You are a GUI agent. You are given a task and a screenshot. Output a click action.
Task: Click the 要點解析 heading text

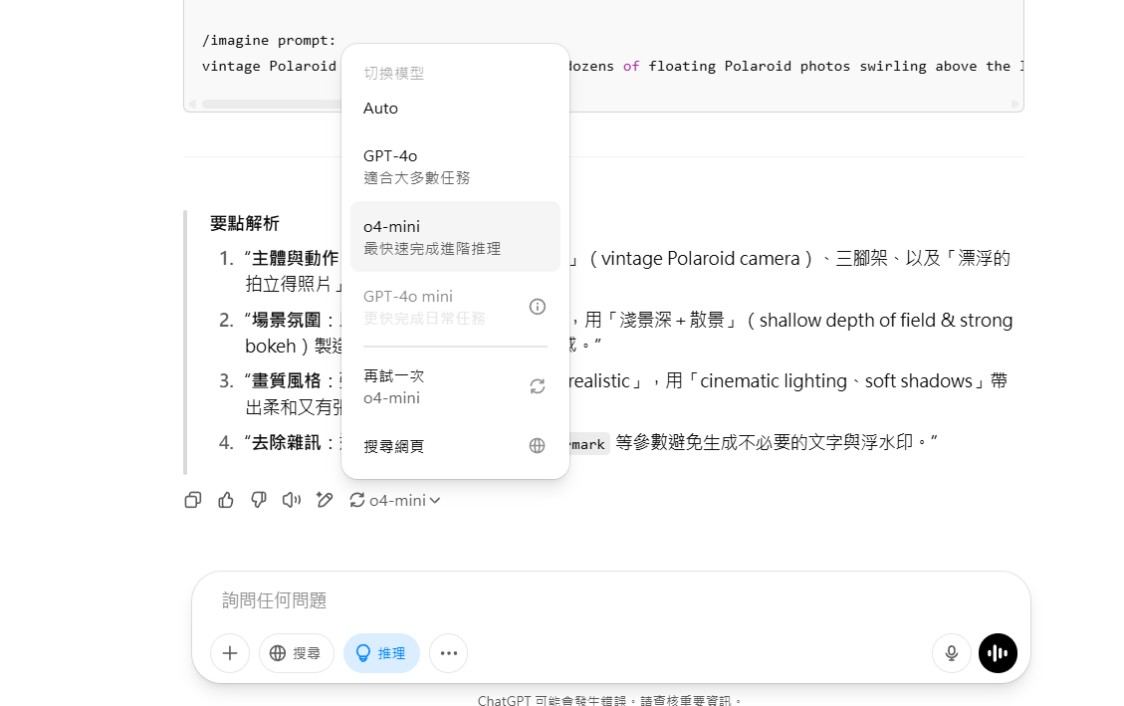[245, 224]
